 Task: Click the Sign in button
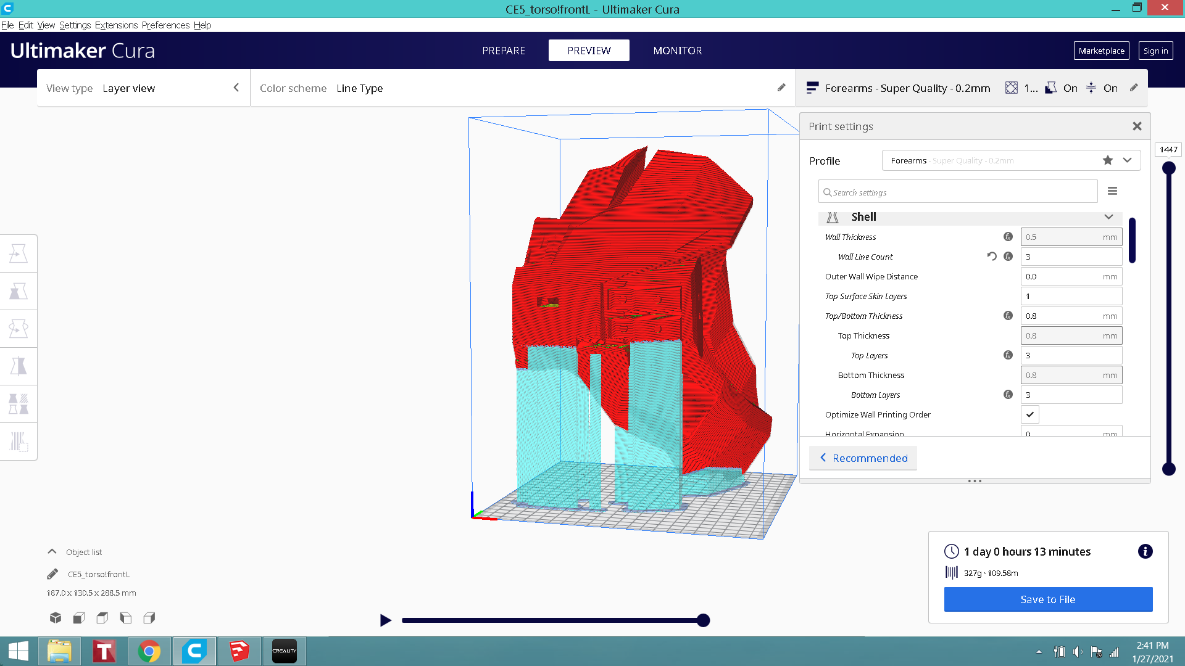(1155, 51)
